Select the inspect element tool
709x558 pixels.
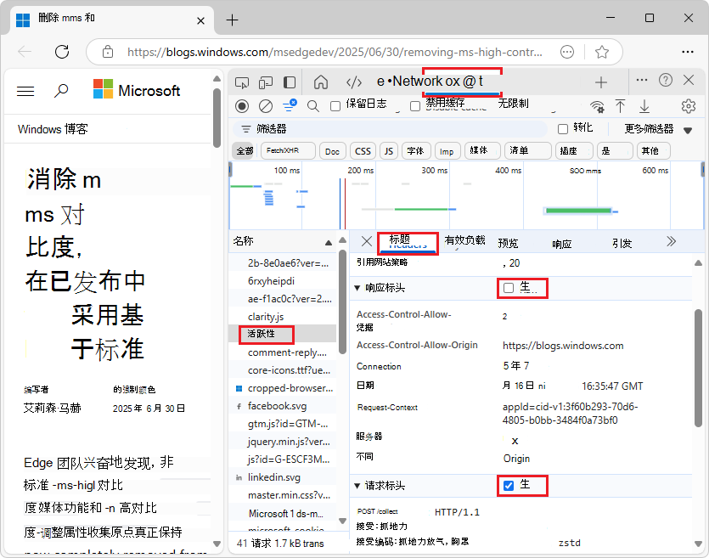(x=242, y=82)
